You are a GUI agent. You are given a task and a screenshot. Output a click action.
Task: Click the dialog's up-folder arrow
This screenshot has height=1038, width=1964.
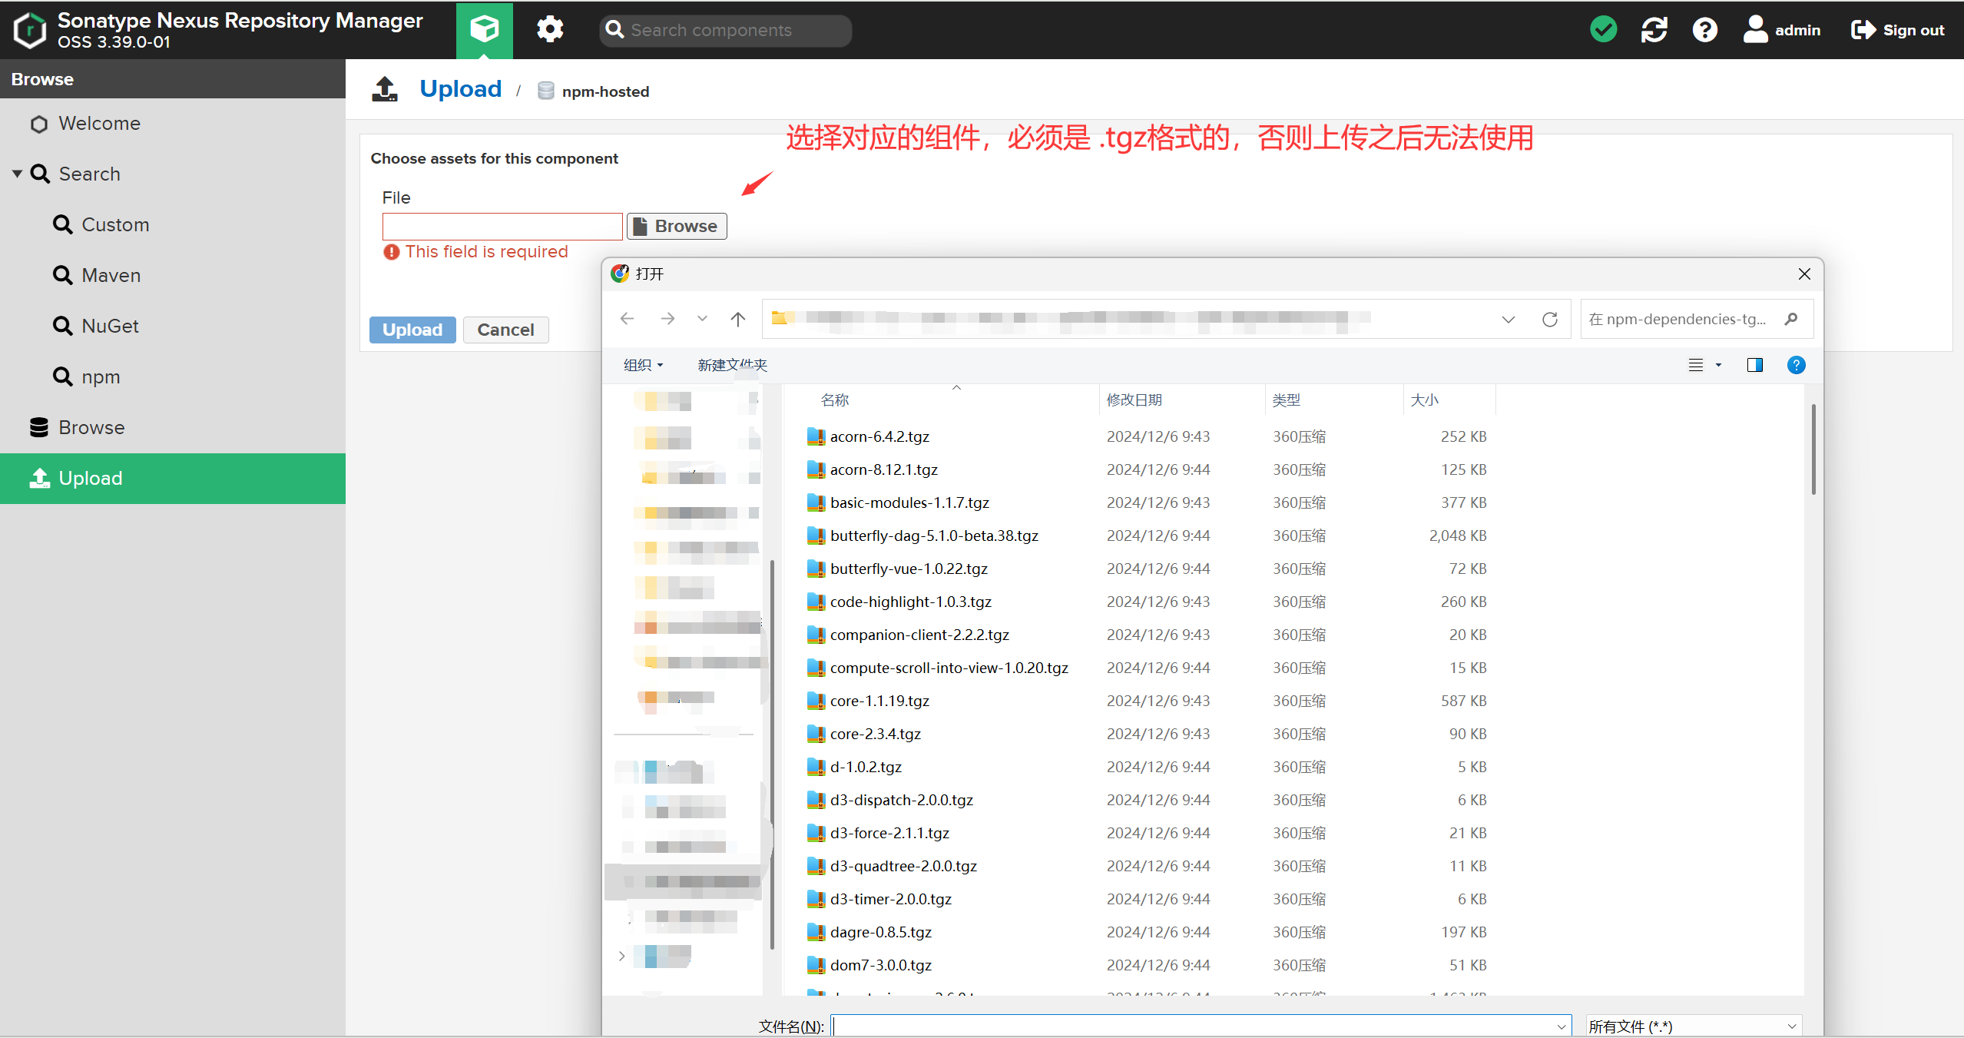pyautogui.click(x=737, y=319)
